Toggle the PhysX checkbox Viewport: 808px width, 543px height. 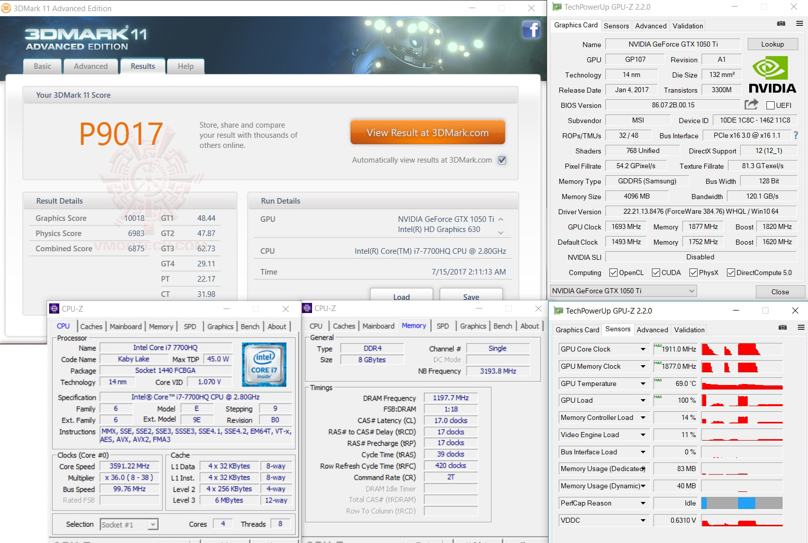(694, 273)
